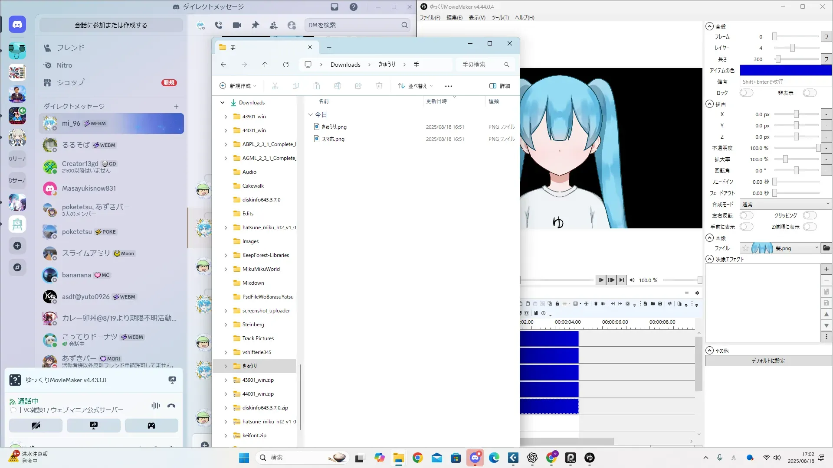Start a voice call in Discord

(x=219, y=25)
